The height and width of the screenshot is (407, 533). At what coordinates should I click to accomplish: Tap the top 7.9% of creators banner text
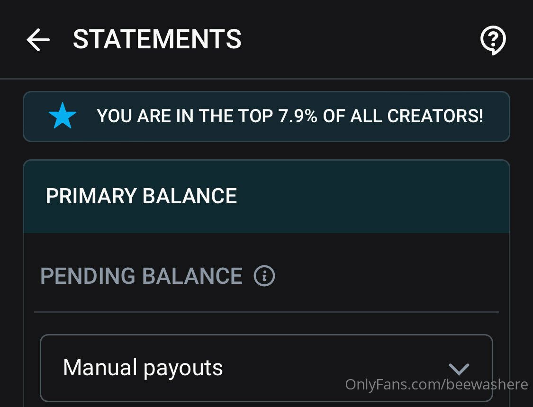(289, 116)
